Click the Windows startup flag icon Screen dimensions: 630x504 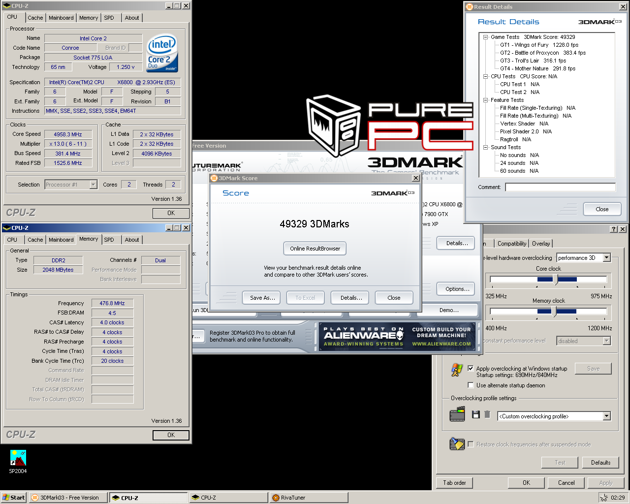coord(457,370)
